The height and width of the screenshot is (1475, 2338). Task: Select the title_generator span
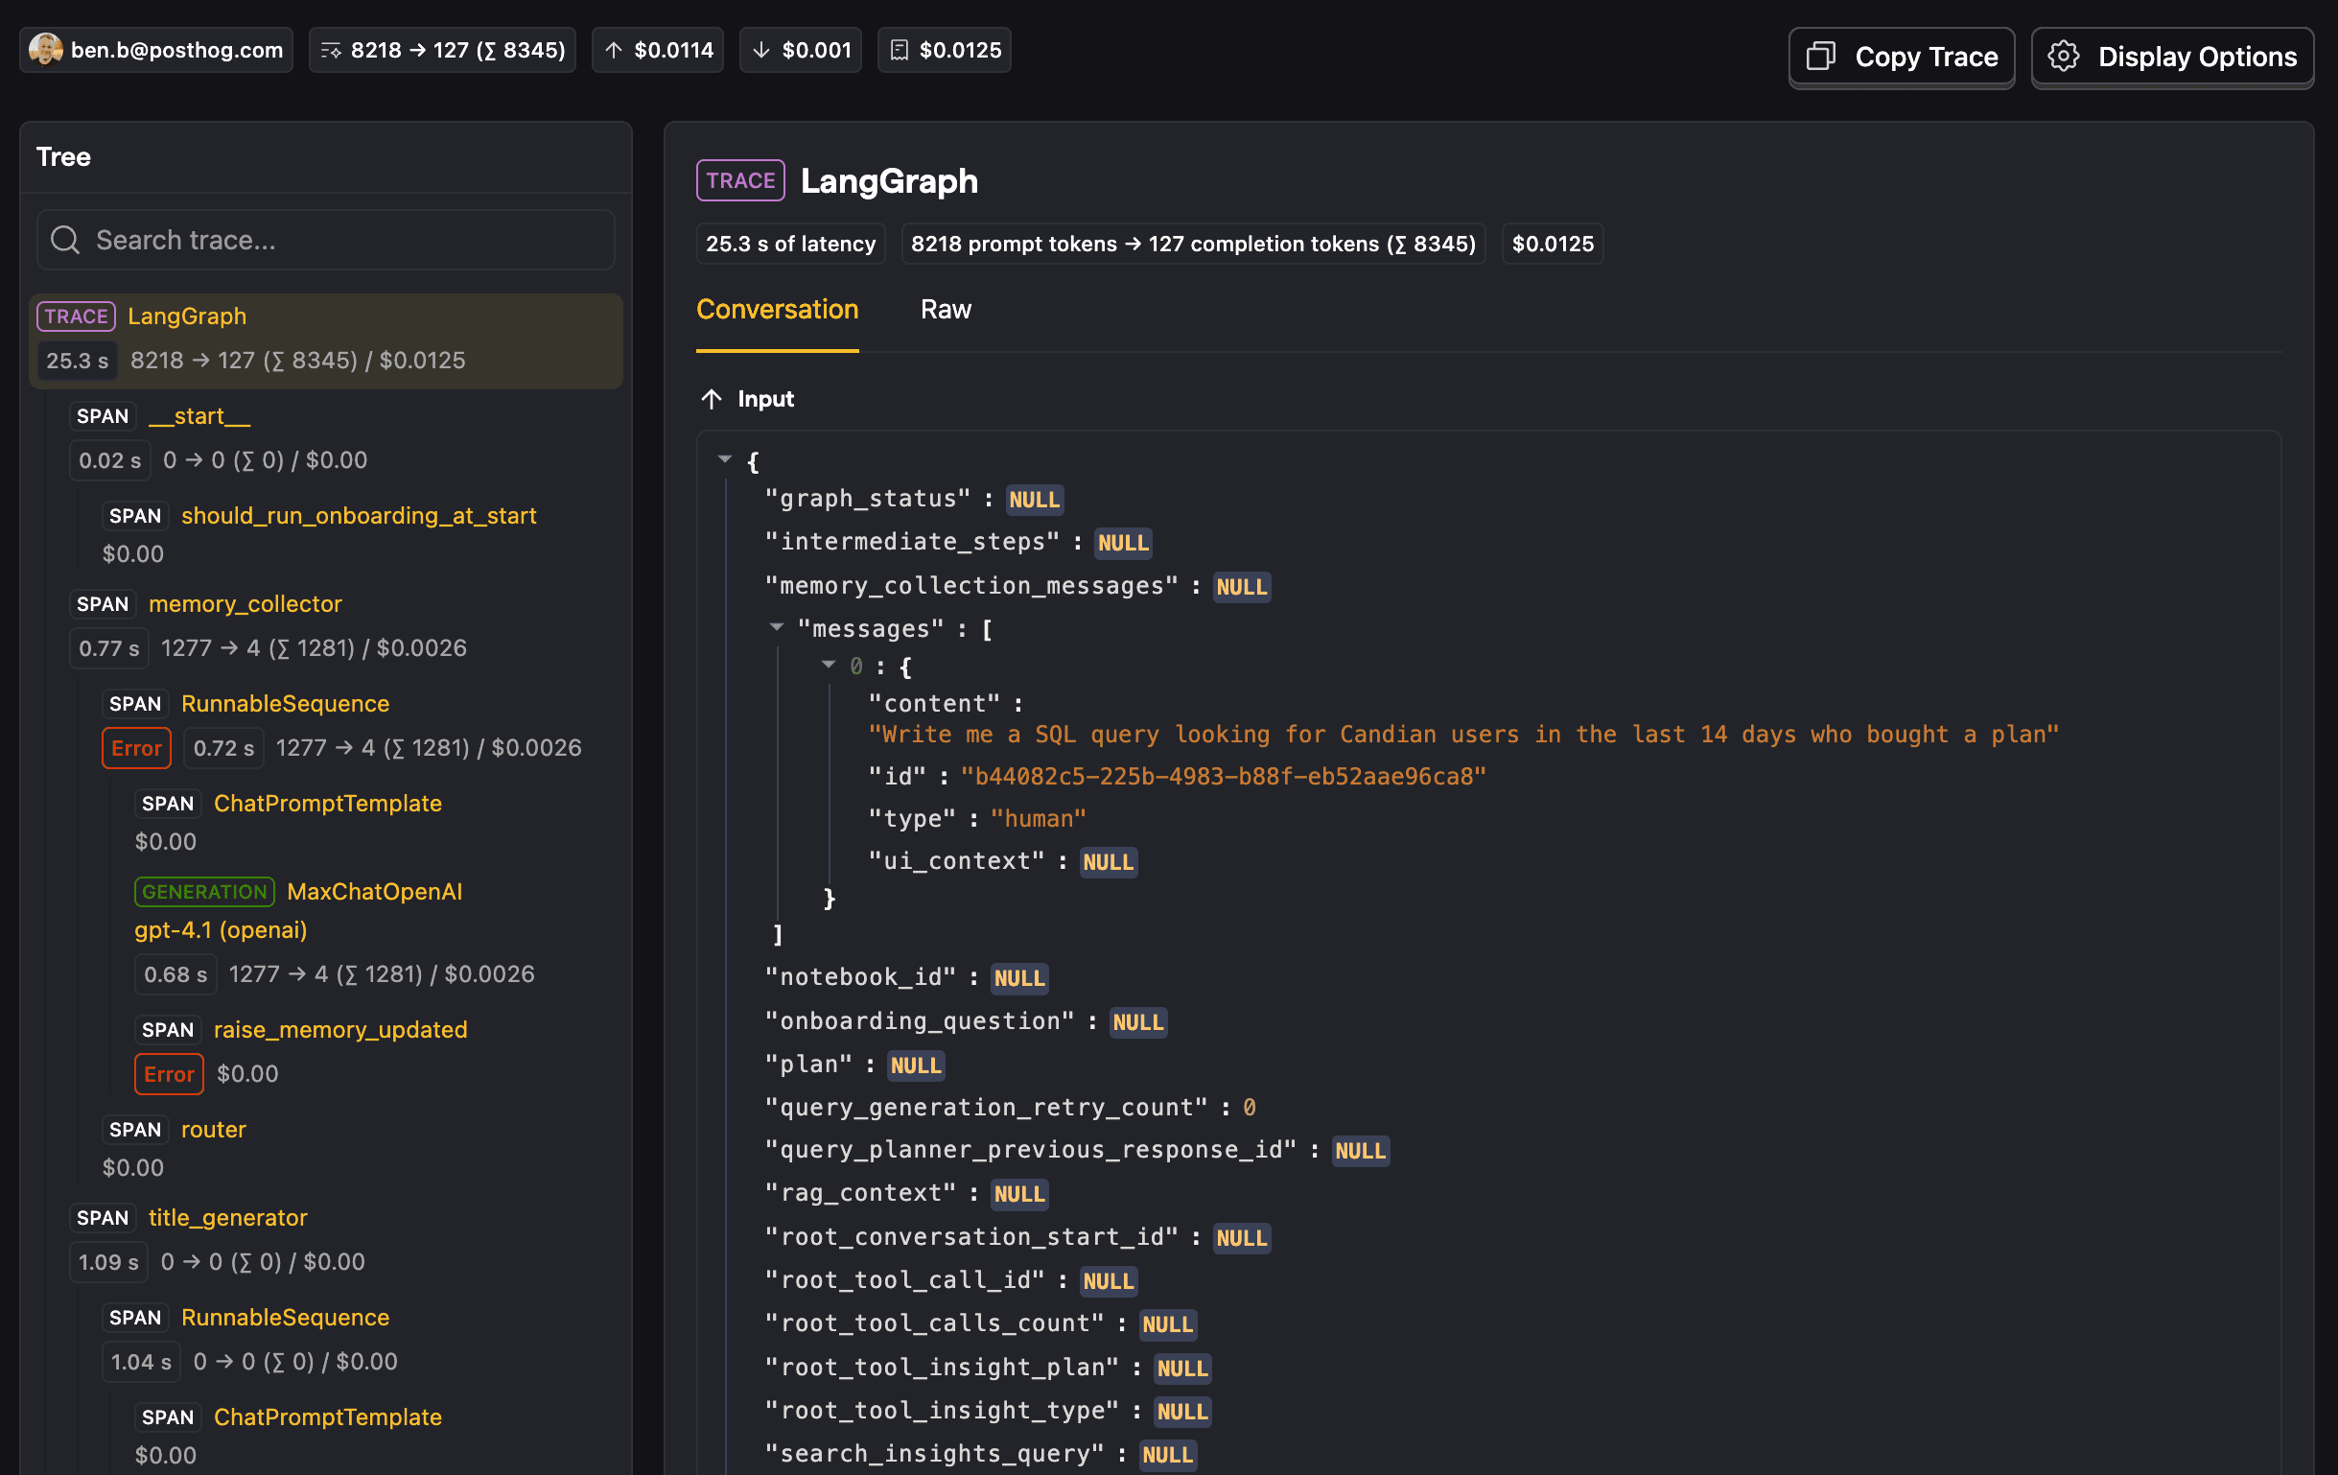tap(227, 1218)
